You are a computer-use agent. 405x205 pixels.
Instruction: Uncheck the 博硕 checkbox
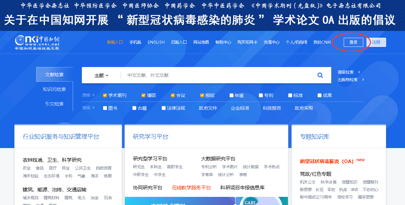coord(143,95)
